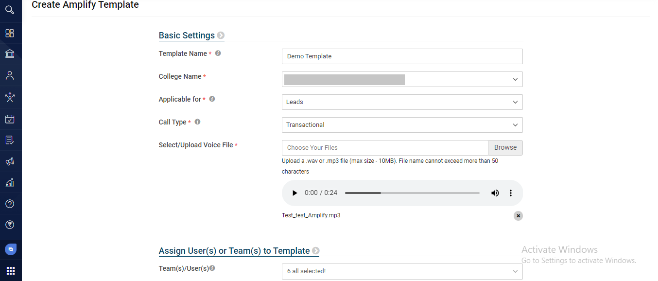Open the institution building icon

pos(10,53)
